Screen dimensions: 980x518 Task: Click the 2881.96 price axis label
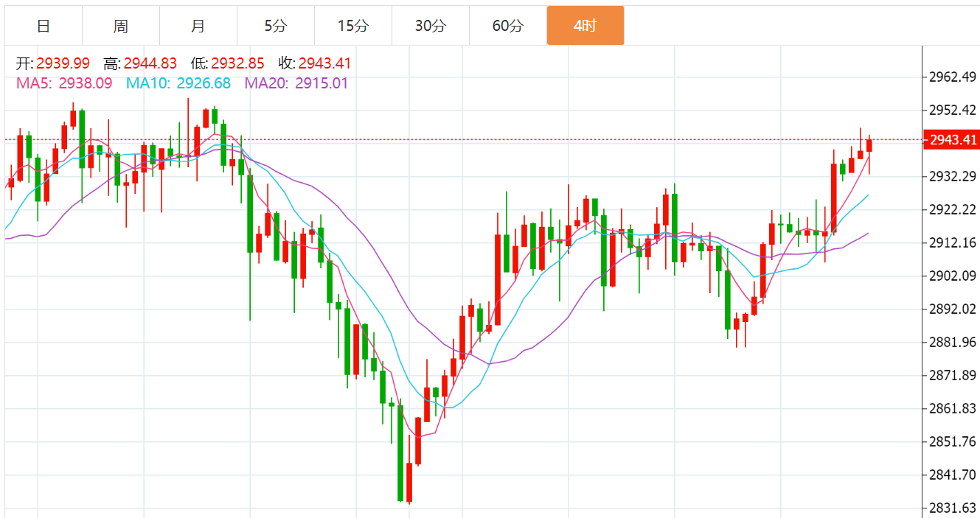coord(953,343)
